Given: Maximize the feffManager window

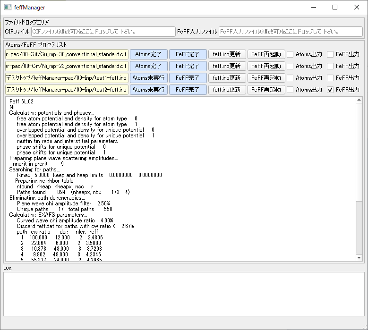Looking at the screenshot, I should pyautogui.click(x=335, y=8).
